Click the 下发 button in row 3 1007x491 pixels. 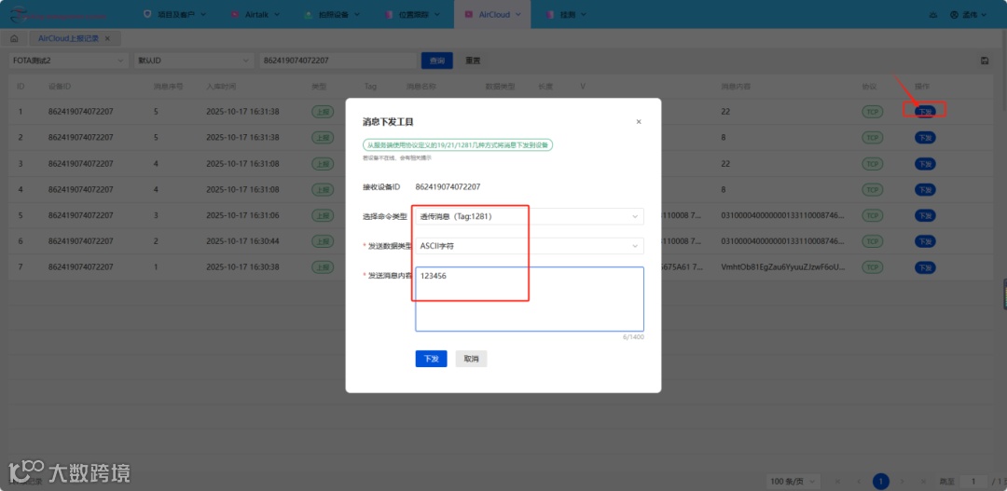pos(925,164)
